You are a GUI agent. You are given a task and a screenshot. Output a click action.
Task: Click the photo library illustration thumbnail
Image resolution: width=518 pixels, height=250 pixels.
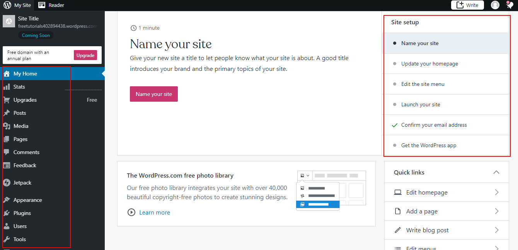(331, 190)
